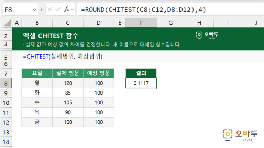The height and width of the screenshot is (148, 264).
Task: Select the result cell showing 0.1117
Action: click(141, 83)
